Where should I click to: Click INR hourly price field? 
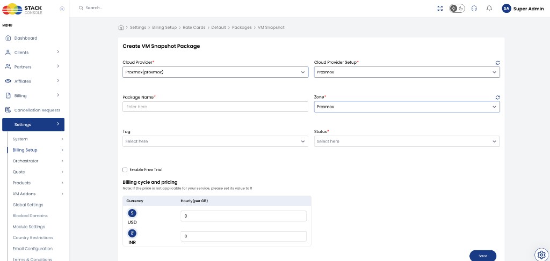point(243,236)
